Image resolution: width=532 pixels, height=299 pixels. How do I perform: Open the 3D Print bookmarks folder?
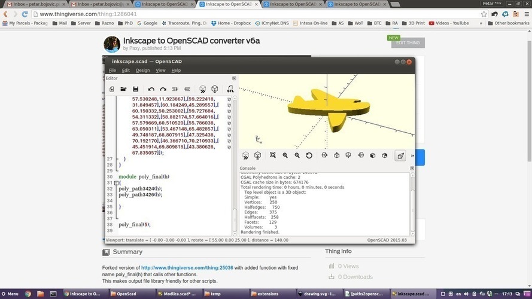414,23
